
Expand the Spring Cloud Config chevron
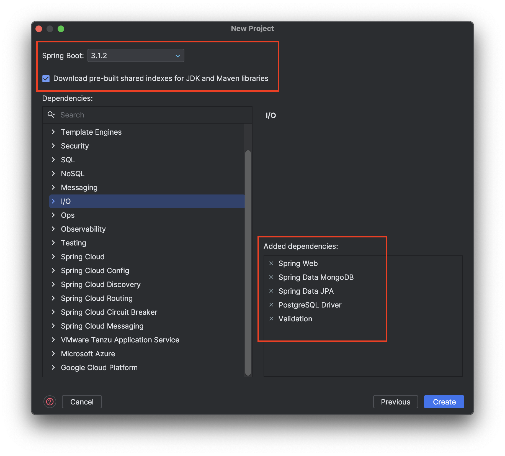(x=53, y=270)
